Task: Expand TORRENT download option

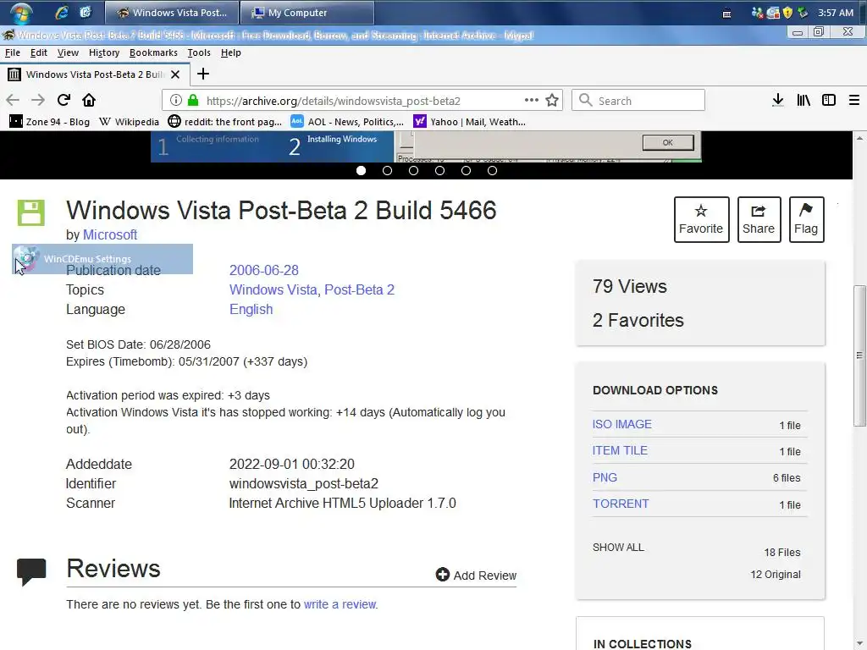Action: [621, 504]
